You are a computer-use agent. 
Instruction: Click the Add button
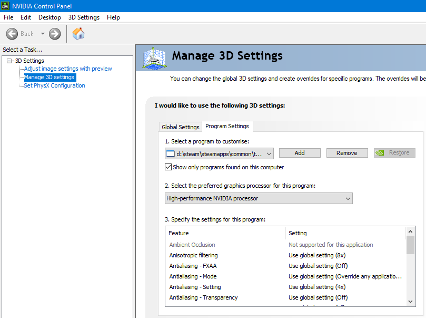(299, 153)
